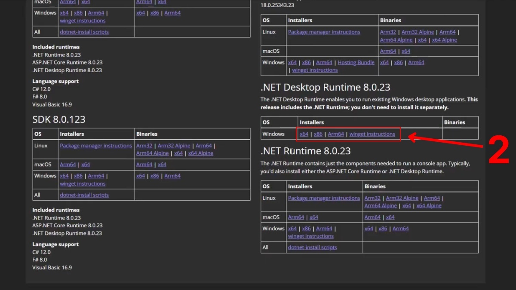Download .NET Runtime 8.0.23 Linux Arm64 Alpine binary
This screenshot has width=516, height=290.
point(381,206)
